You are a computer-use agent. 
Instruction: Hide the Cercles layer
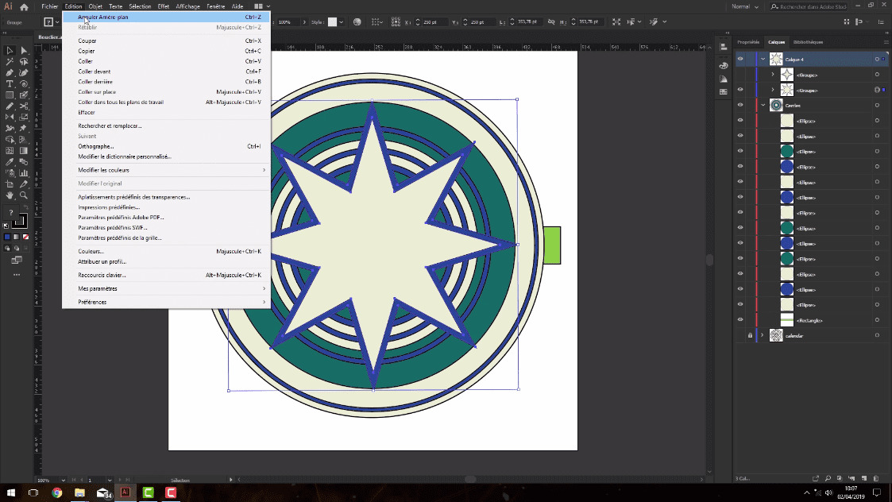[x=740, y=104]
